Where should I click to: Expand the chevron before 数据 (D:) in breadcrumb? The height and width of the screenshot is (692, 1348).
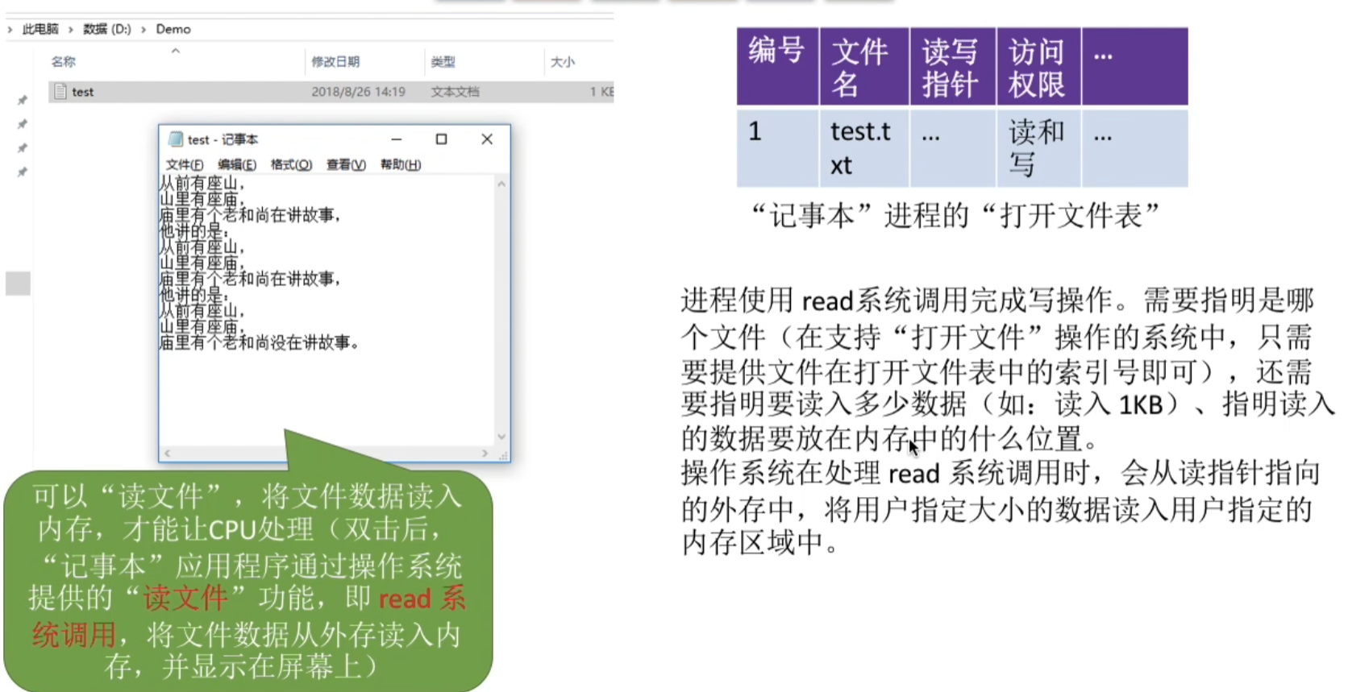[x=71, y=30]
